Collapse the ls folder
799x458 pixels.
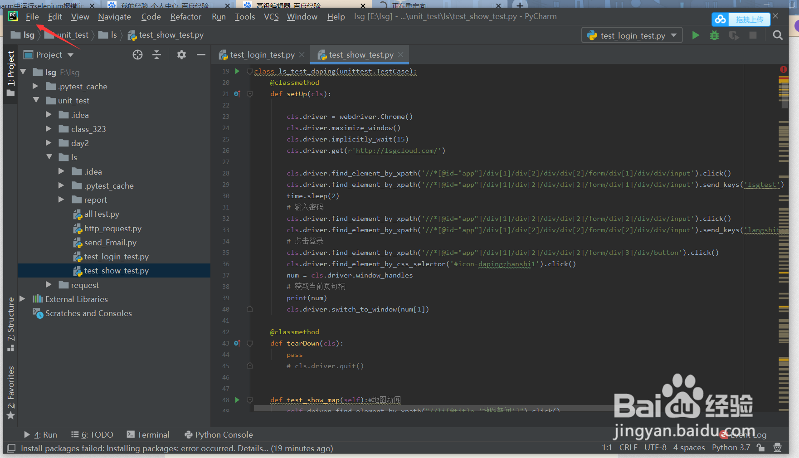pyautogui.click(x=49, y=157)
